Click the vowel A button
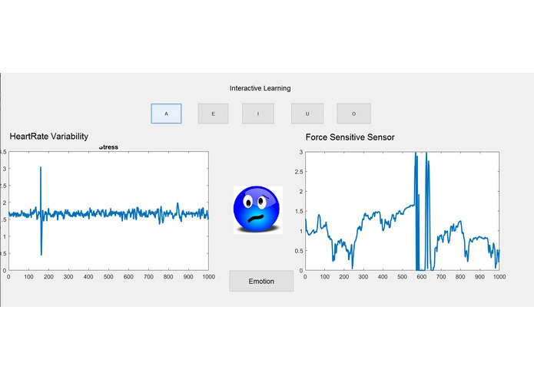The width and height of the screenshot is (534, 379). click(166, 114)
